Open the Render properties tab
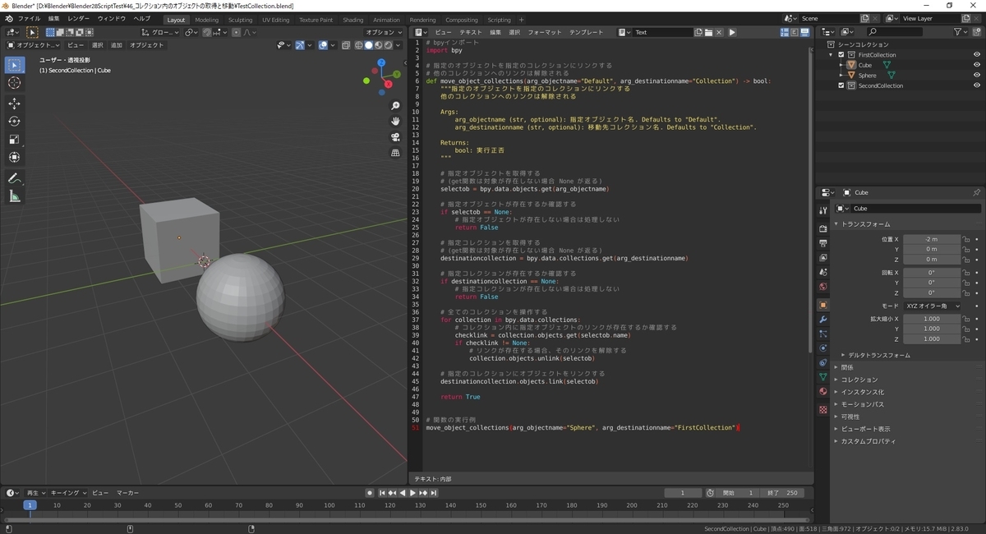The height and width of the screenshot is (534, 986). pyautogui.click(x=822, y=228)
